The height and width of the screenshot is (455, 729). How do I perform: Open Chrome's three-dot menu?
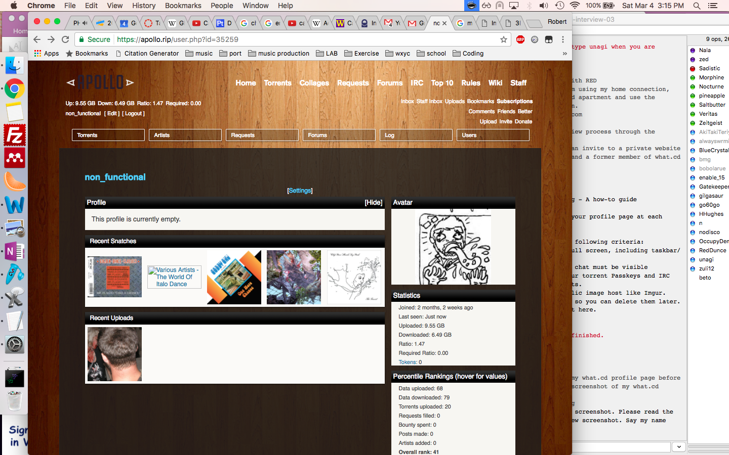click(562, 39)
